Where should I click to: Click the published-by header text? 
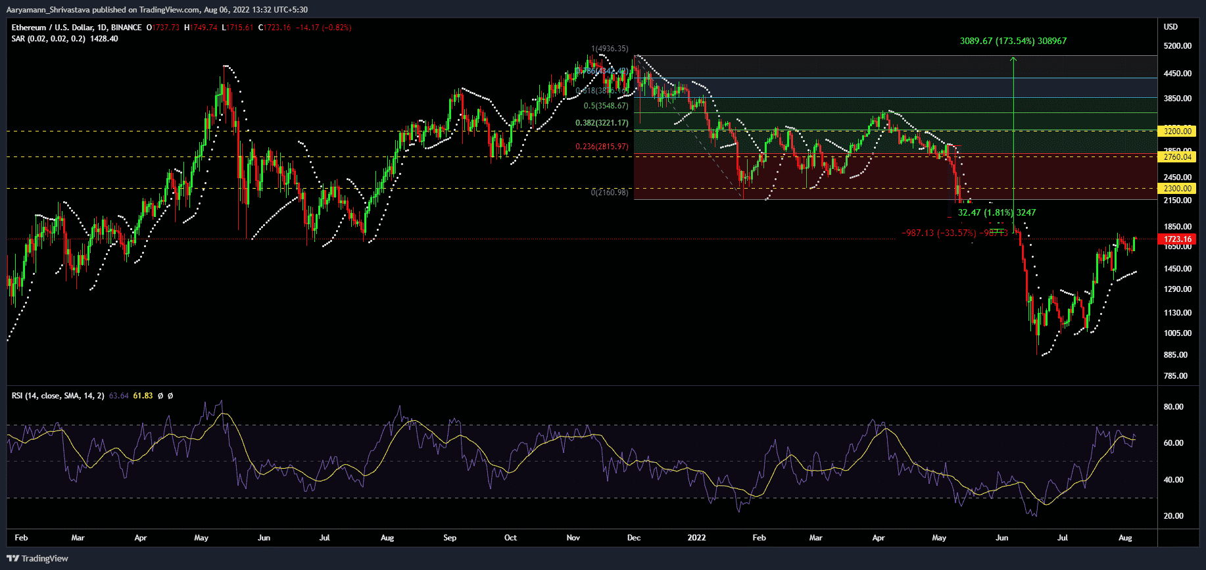(x=157, y=10)
